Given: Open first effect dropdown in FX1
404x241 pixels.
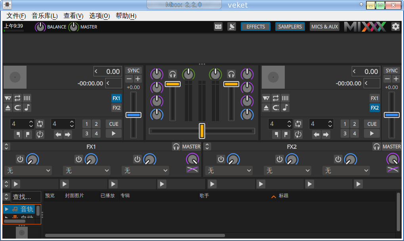Looking at the screenshot, I should (x=28, y=171).
